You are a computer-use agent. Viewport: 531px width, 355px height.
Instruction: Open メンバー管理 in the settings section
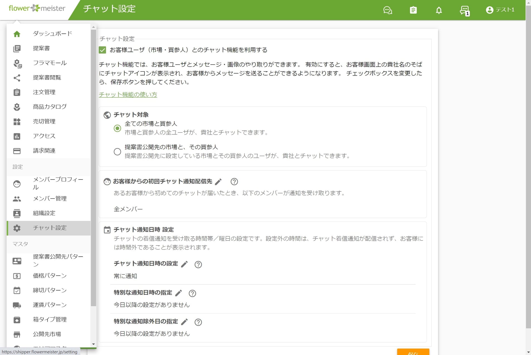point(49,199)
